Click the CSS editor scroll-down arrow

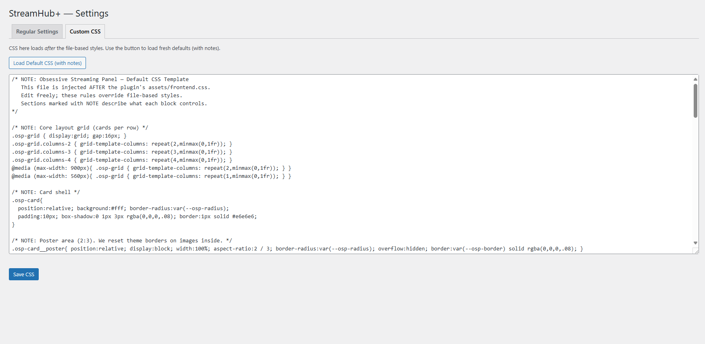pyautogui.click(x=695, y=243)
